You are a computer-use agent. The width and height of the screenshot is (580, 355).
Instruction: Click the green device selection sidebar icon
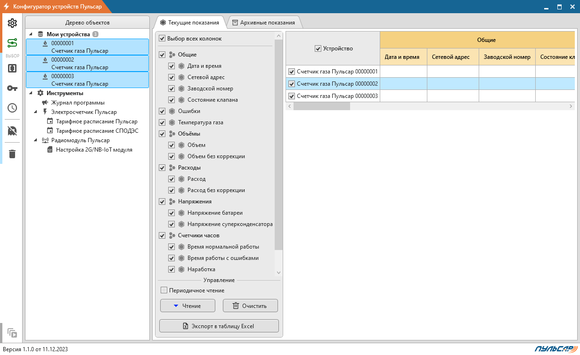coord(12,43)
